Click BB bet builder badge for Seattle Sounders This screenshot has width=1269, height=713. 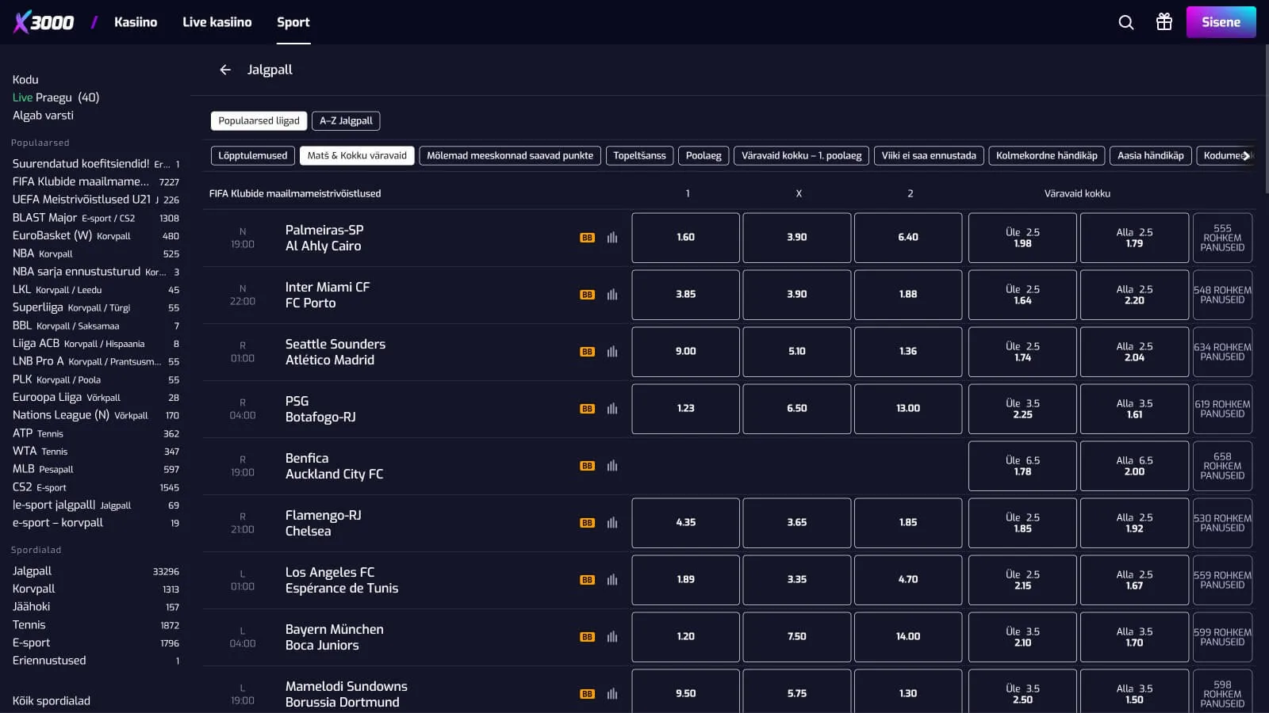pyautogui.click(x=587, y=352)
